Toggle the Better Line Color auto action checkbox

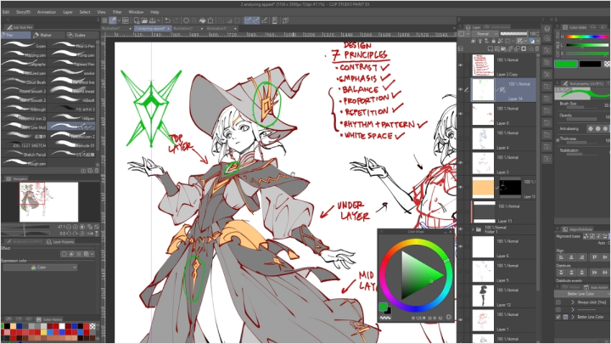click(558, 317)
